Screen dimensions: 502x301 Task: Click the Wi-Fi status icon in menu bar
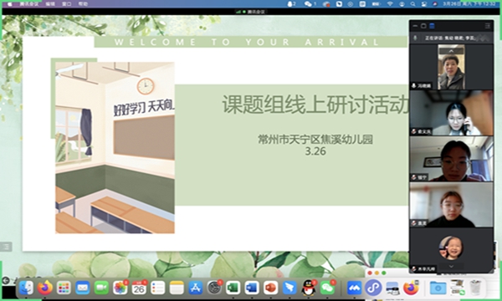click(x=390, y=4)
